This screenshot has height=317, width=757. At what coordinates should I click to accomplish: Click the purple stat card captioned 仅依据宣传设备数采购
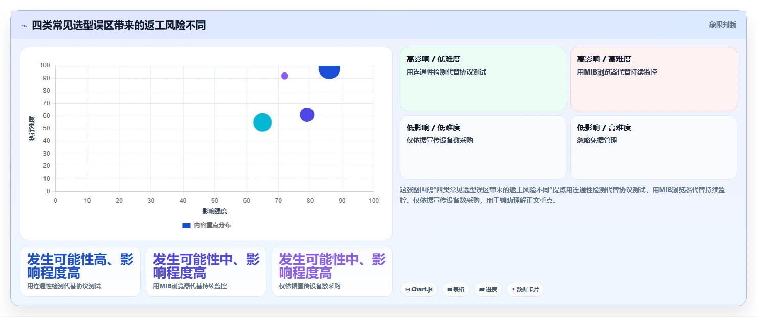point(332,271)
